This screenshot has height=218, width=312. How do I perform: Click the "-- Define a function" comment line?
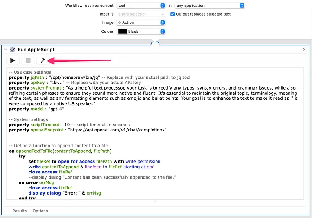58,145
